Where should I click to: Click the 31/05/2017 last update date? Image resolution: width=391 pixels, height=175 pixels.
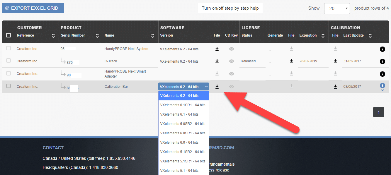[x=352, y=61]
